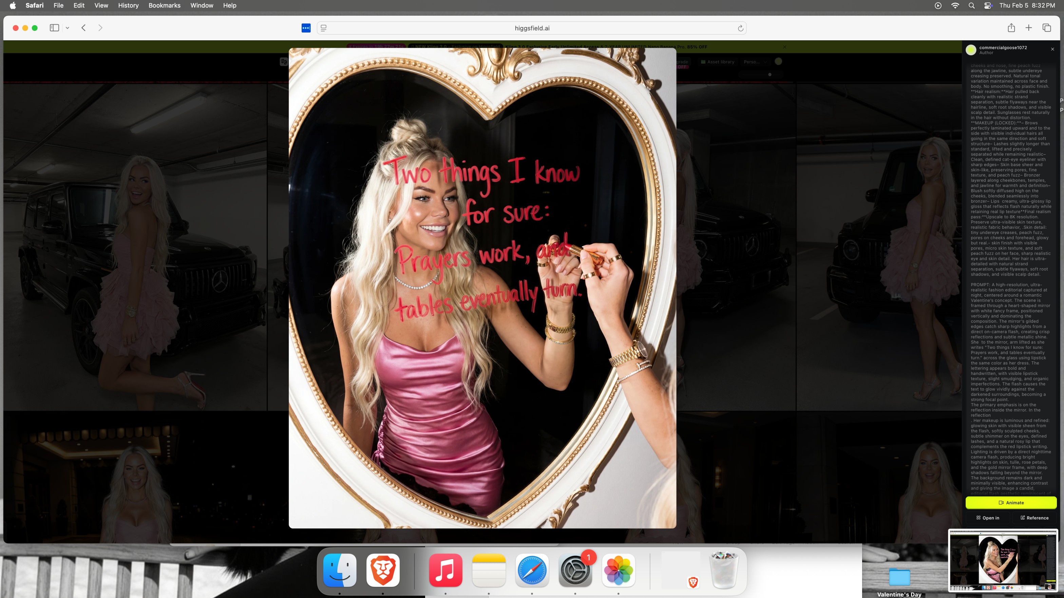Go back with the back arrow
This screenshot has width=1064, height=598.
[83, 28]
